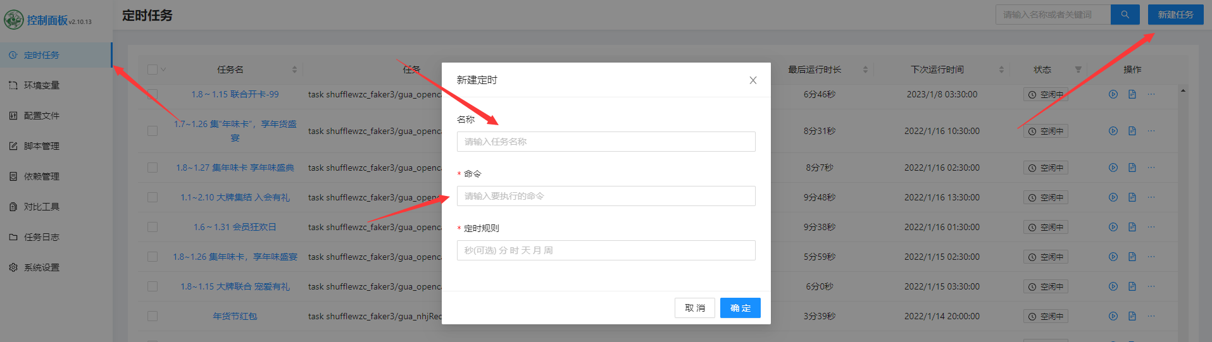Select checkbox for 大牌联合 宠爱有礼 row

point(153,286)
